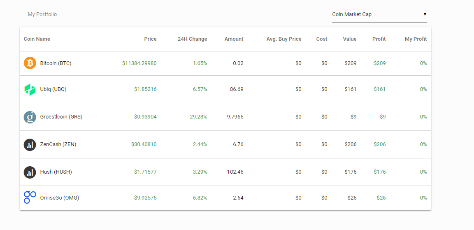
Task: Click the My Portfolio heading
Action: pyautogui.click(x=42, y=14)
